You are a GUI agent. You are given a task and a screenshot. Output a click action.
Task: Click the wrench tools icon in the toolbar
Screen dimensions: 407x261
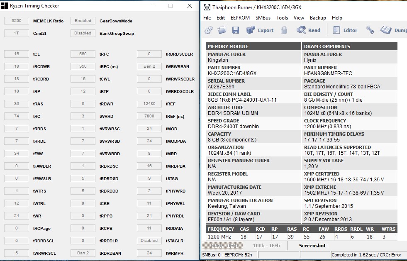(x=370, y=30)
